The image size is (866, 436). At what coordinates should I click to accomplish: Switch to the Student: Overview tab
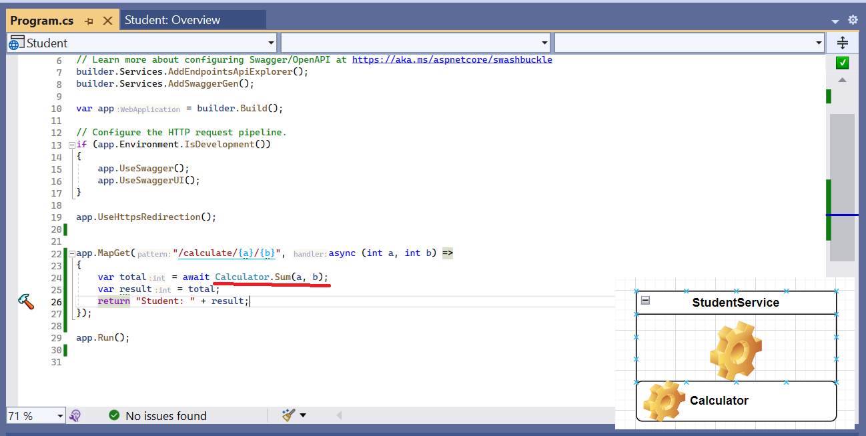[x=172, y=20]
